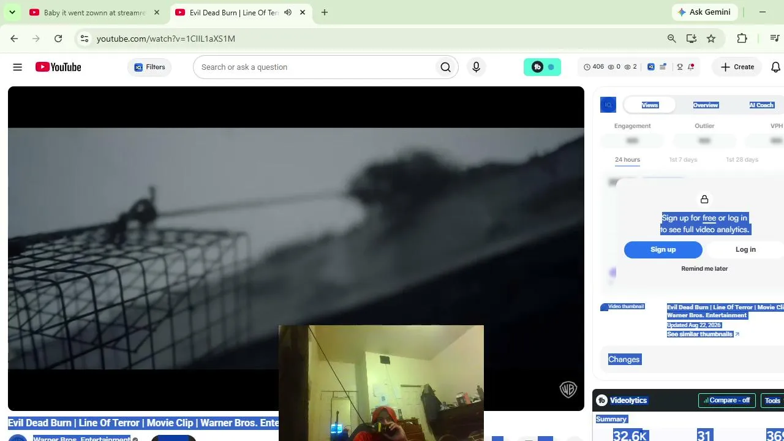
Task: Click the Videolytics panel title
Action: pyautogui.click(x=628, y=401)
